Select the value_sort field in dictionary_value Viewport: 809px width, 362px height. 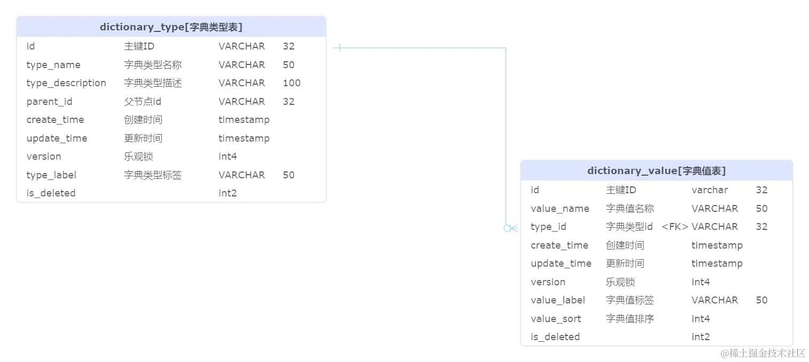pyautogui.click(x=587, y=318)
